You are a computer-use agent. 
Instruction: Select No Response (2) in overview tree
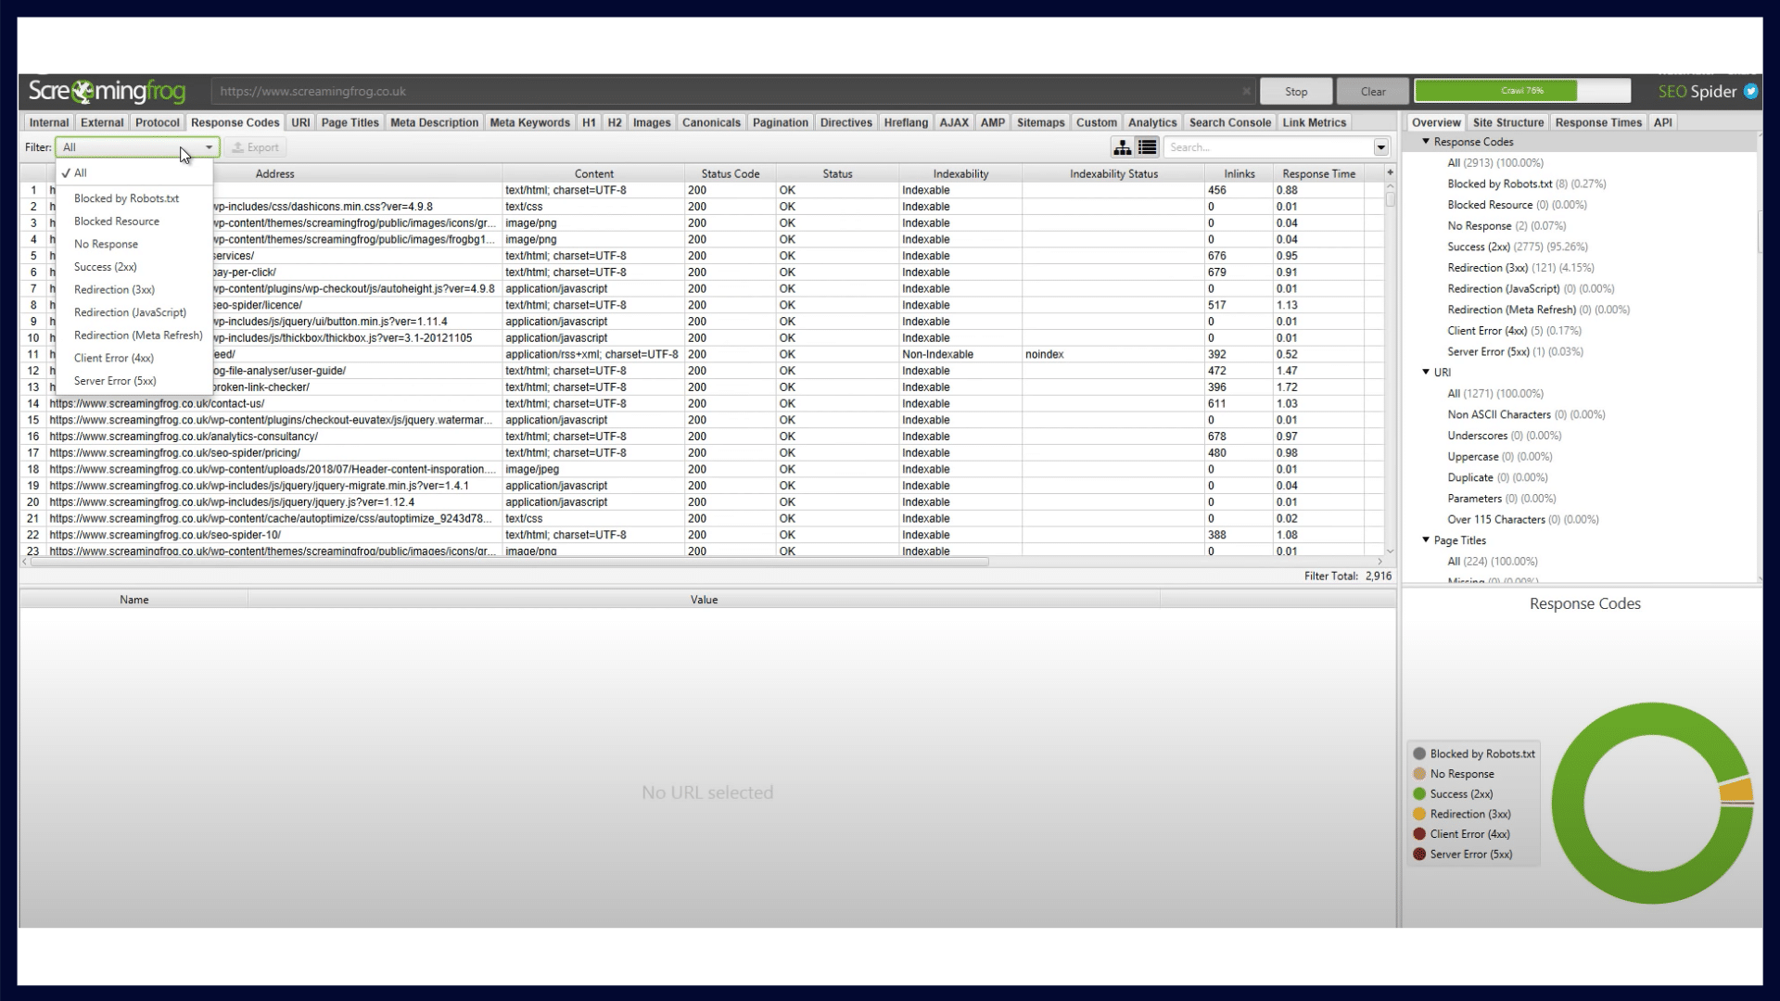1507,225
